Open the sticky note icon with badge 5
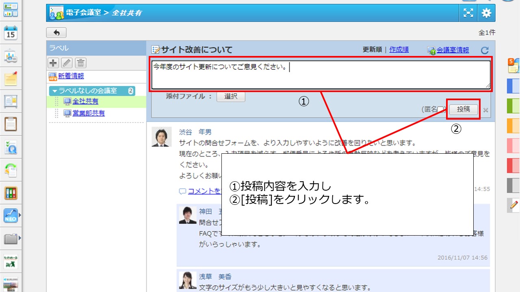 (513, 65)
